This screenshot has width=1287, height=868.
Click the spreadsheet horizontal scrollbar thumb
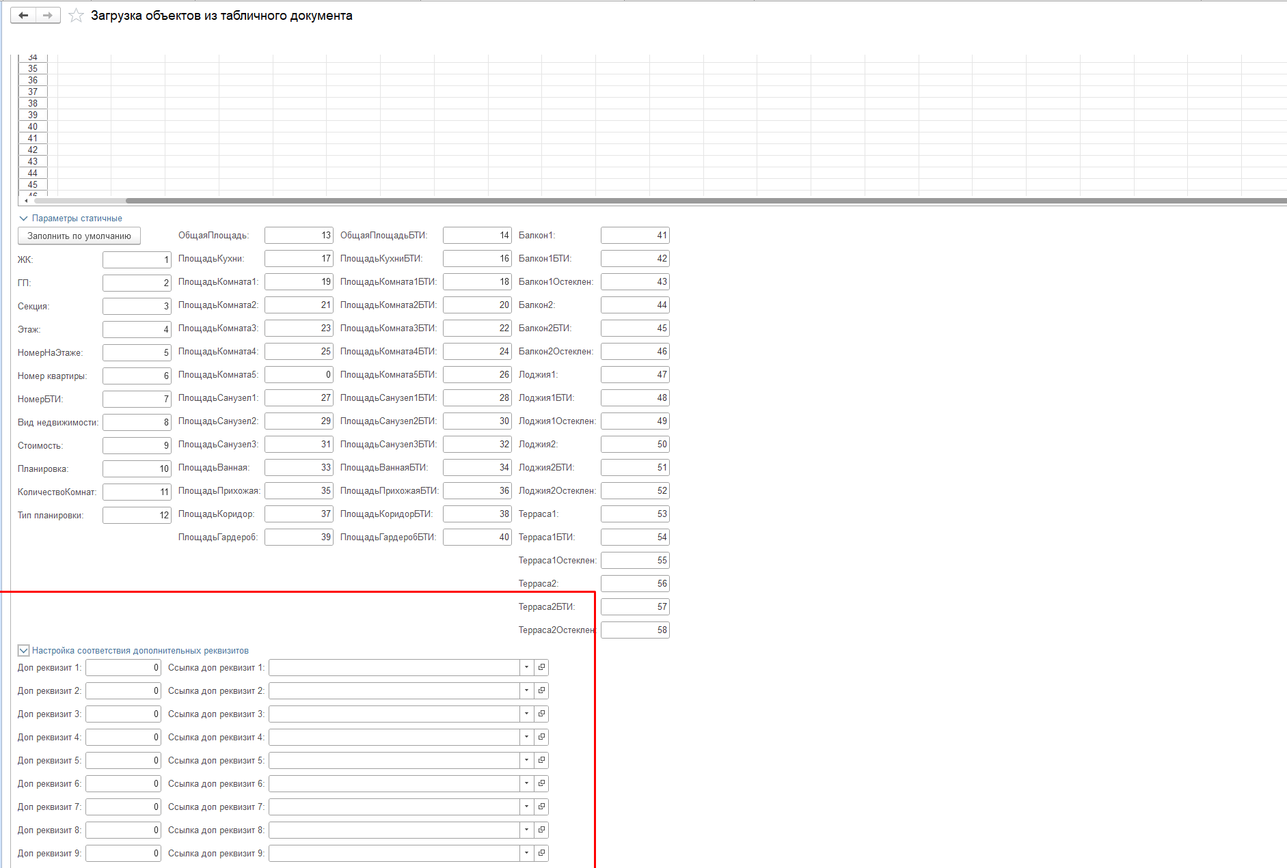click(706, 201)
